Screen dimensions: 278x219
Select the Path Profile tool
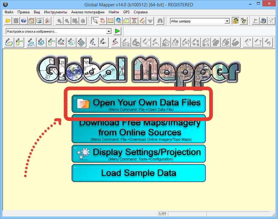tap(126, 21)
